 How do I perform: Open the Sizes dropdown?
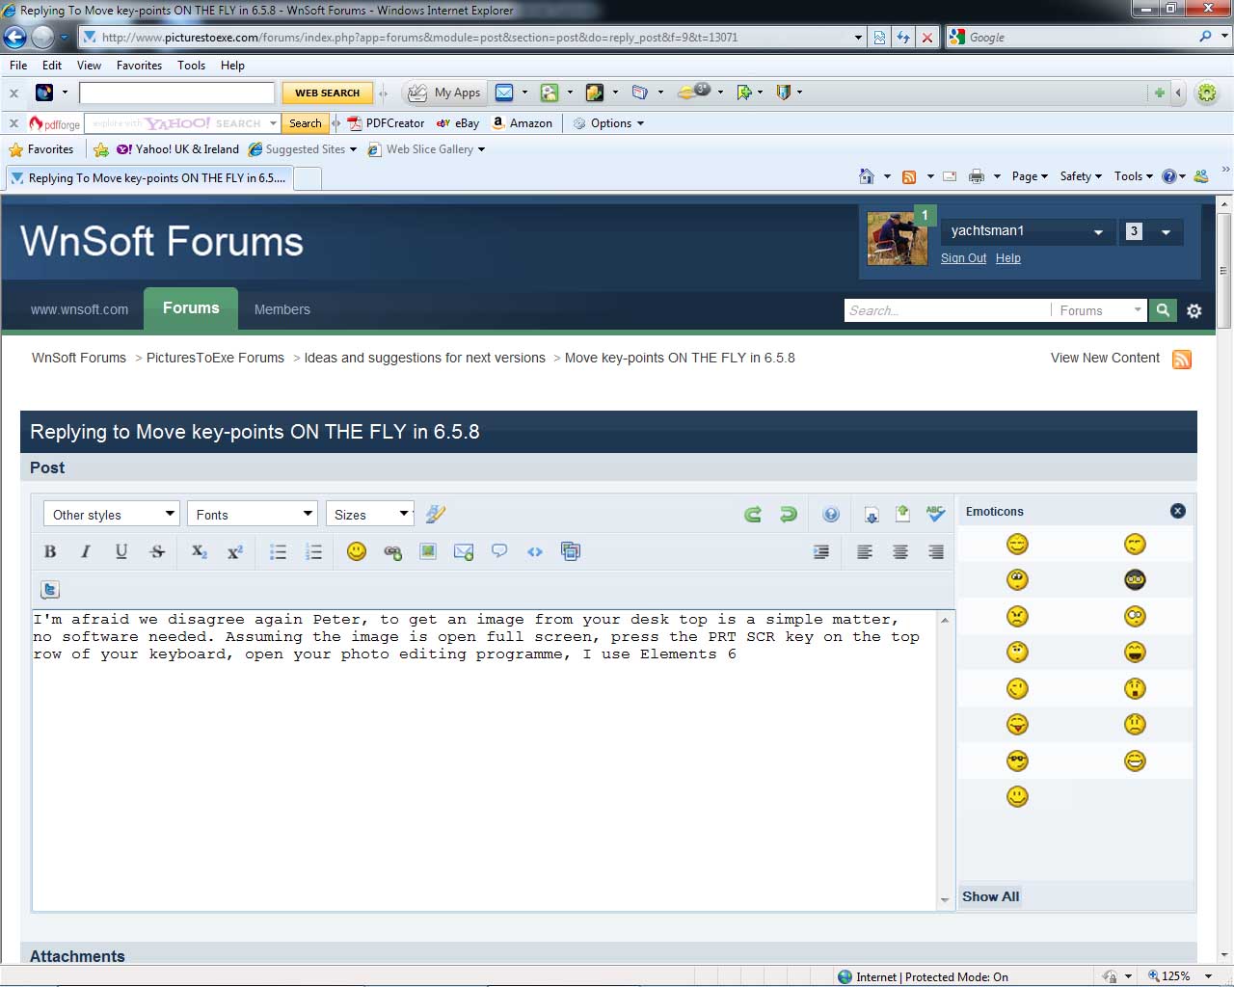[370, 515]
